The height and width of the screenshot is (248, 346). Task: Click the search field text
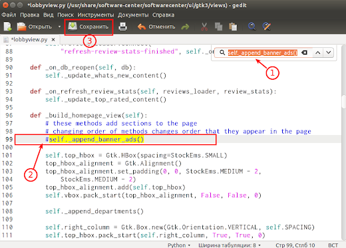point(263,53)
